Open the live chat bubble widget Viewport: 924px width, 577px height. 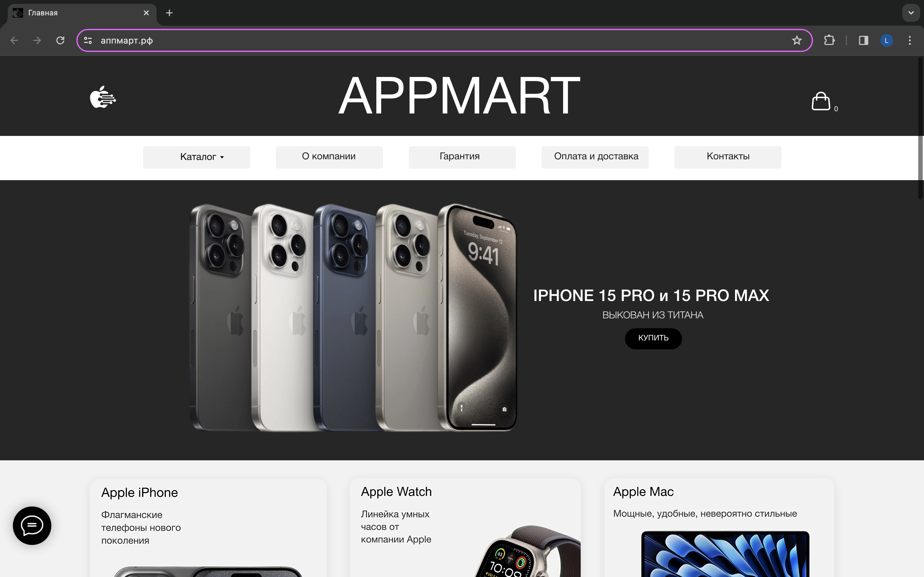tap(32, 525)
